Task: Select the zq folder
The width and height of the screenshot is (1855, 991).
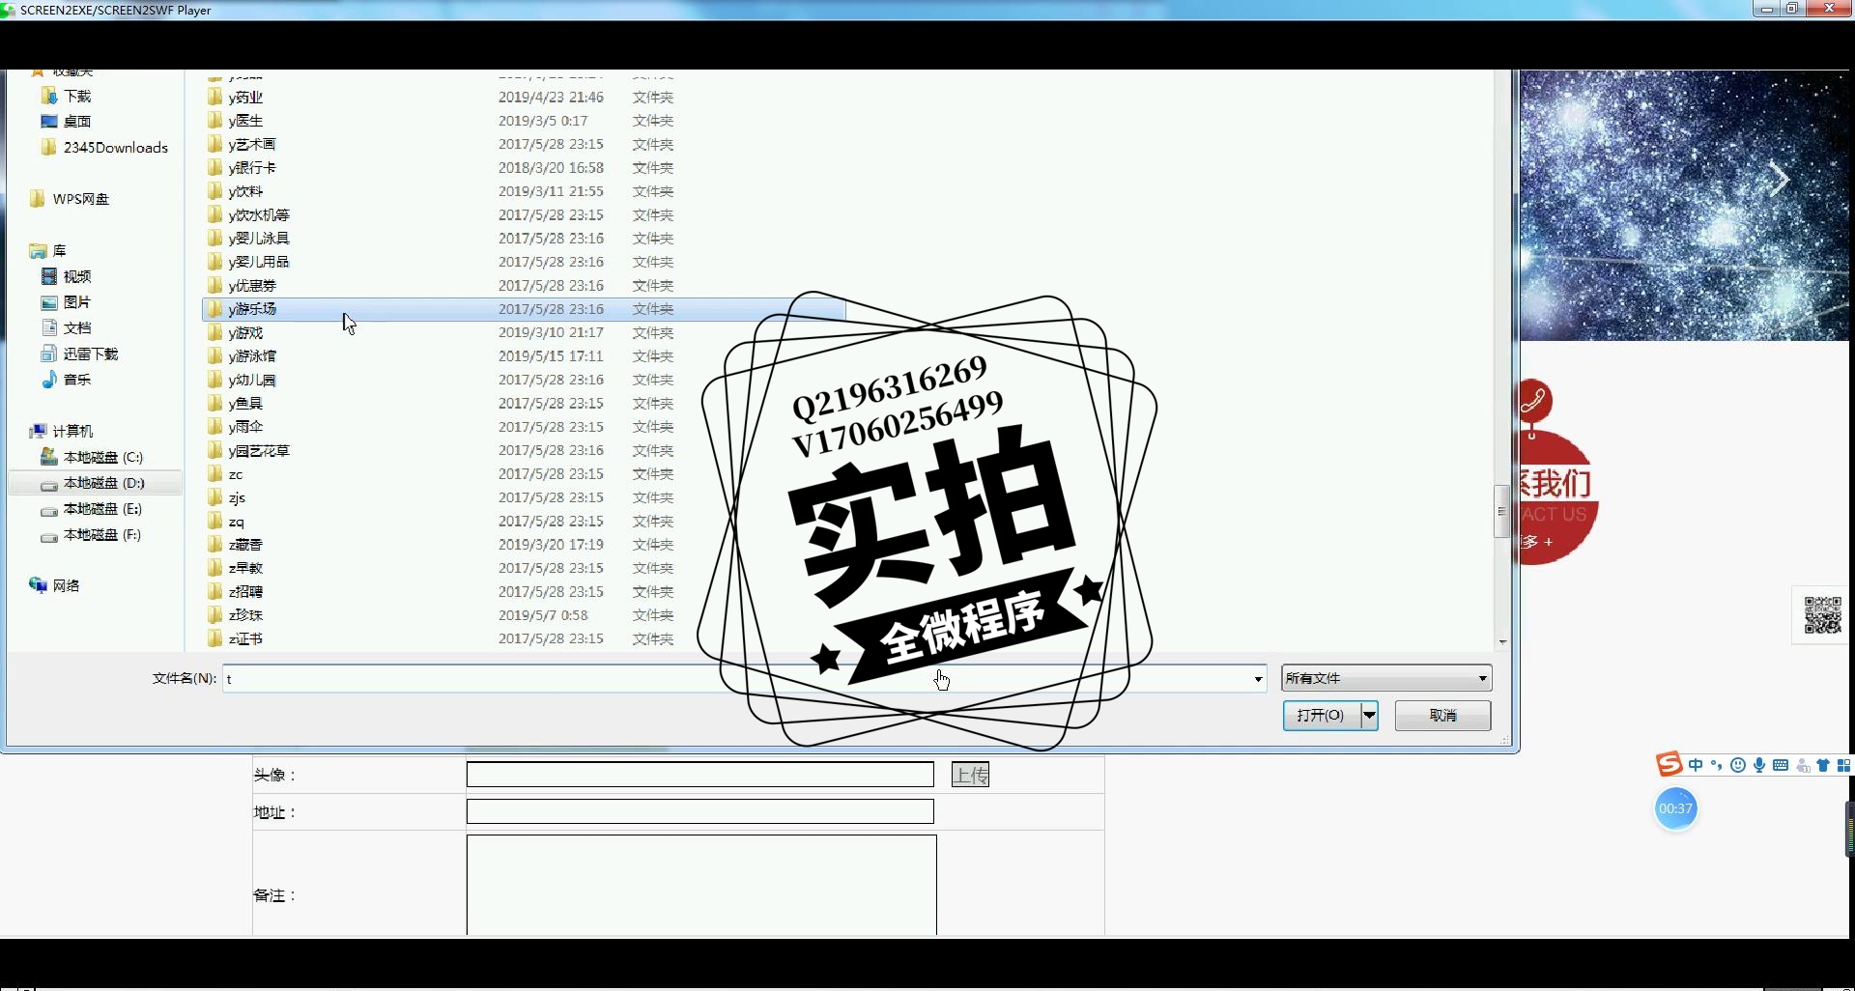Action: pyautogui.click(x=236, y=521)
